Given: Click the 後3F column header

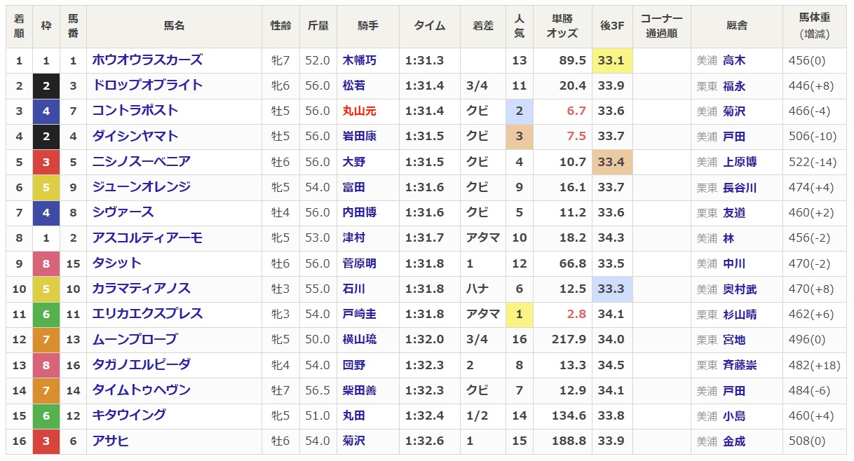Looking at the screenshot, I should [x=611, y=26].
